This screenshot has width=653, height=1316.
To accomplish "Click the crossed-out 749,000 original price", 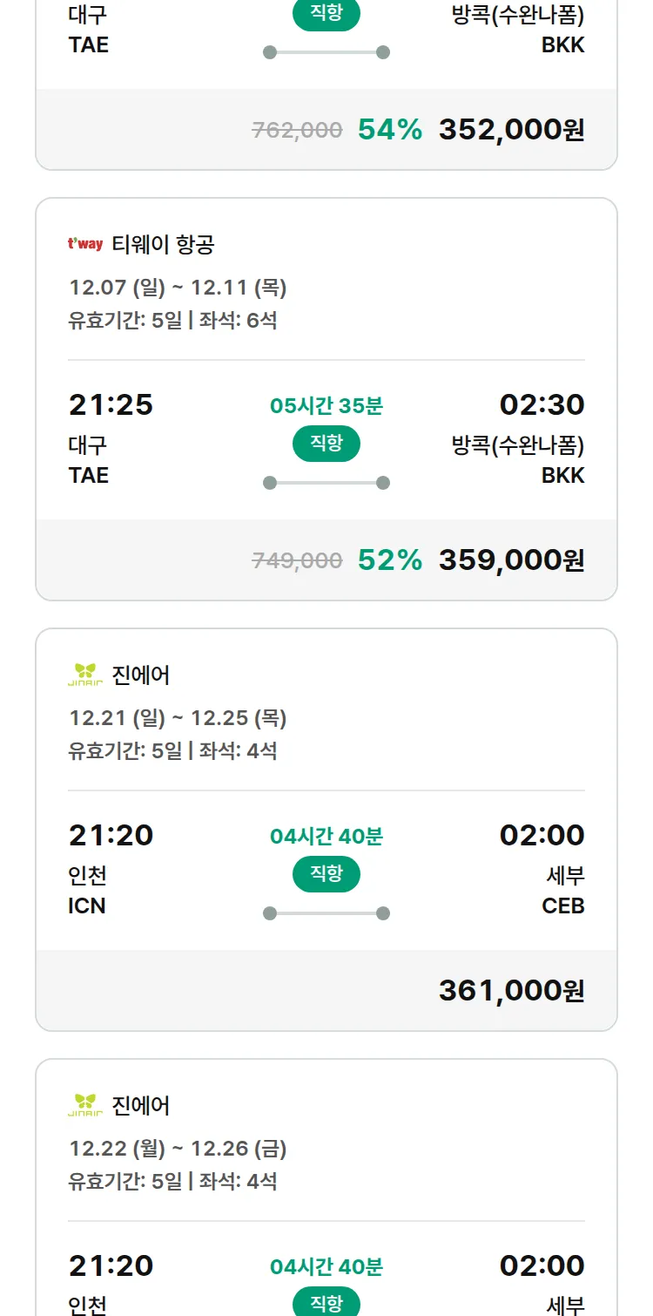I will click(297, 560).
